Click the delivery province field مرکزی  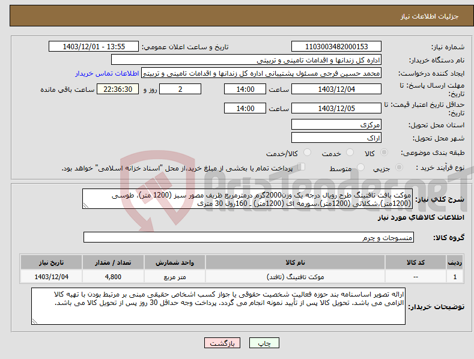coord(336,124)
